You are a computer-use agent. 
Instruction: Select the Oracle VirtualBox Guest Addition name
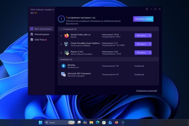tap(86, 43)
